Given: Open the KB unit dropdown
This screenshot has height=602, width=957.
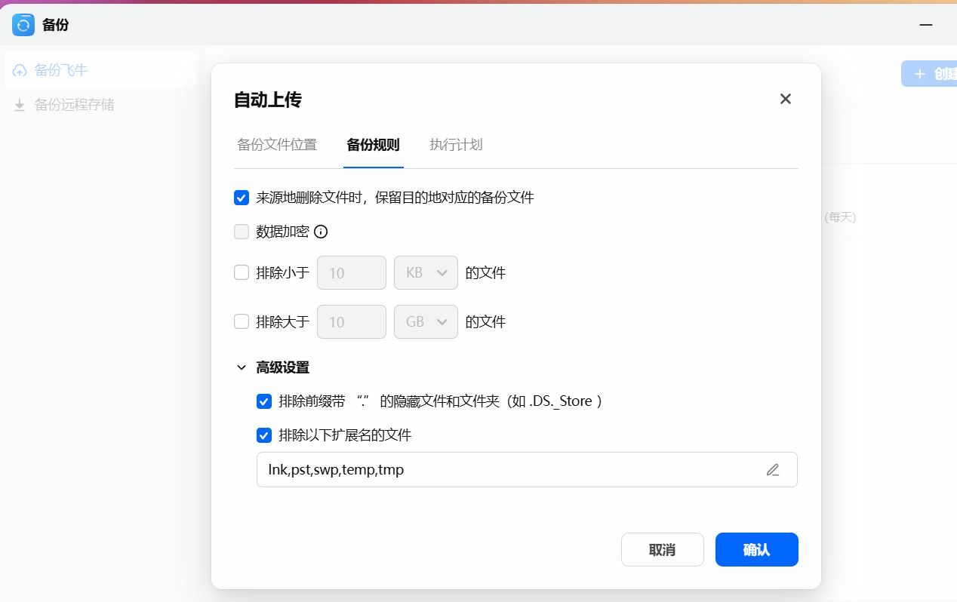Looking at the screenshot, I should 426,272.
